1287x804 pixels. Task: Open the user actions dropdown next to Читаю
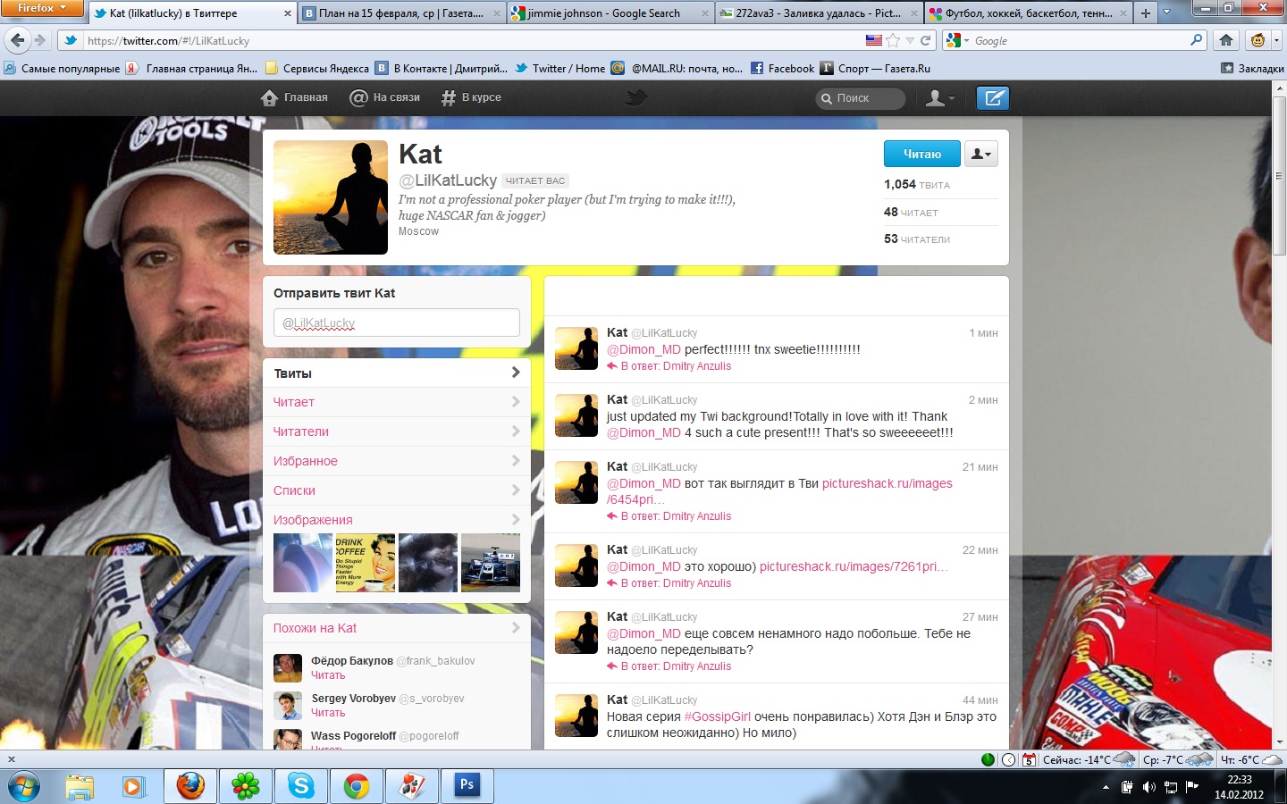[x=980, y=154]
